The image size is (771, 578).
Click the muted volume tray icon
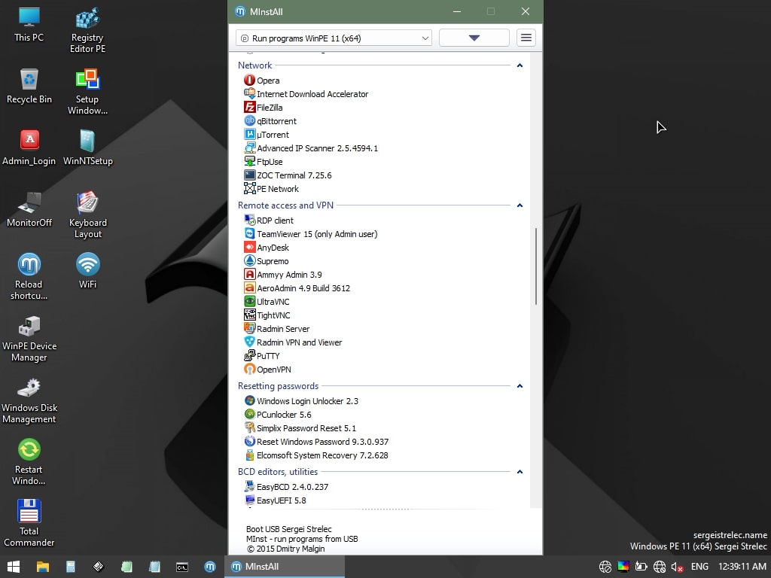tap(677, 567)
